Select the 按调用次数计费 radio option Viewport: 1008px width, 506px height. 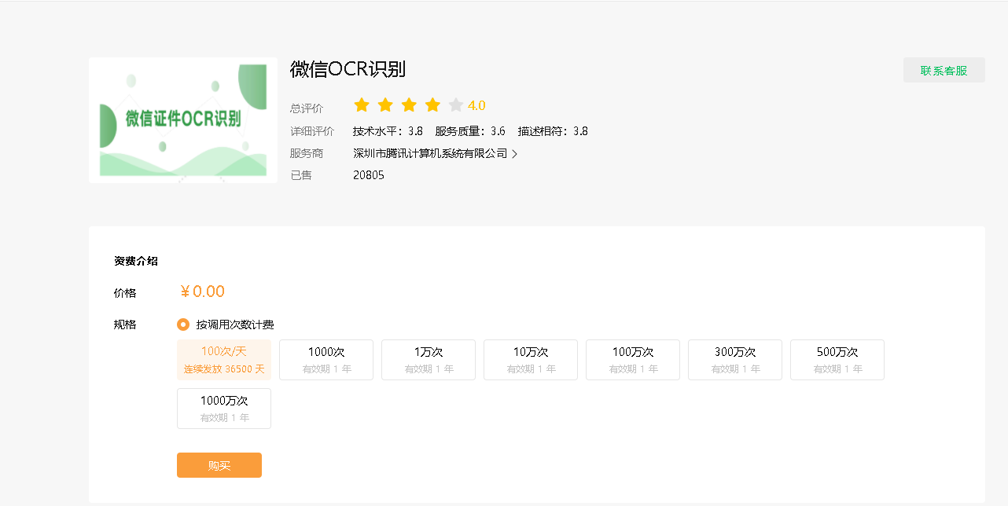tap(183, 324)
